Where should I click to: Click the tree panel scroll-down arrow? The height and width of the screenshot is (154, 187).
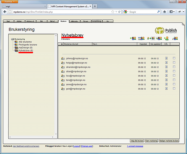(56, 134)
